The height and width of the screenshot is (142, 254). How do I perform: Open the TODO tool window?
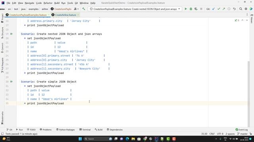[x=31, y=130]
